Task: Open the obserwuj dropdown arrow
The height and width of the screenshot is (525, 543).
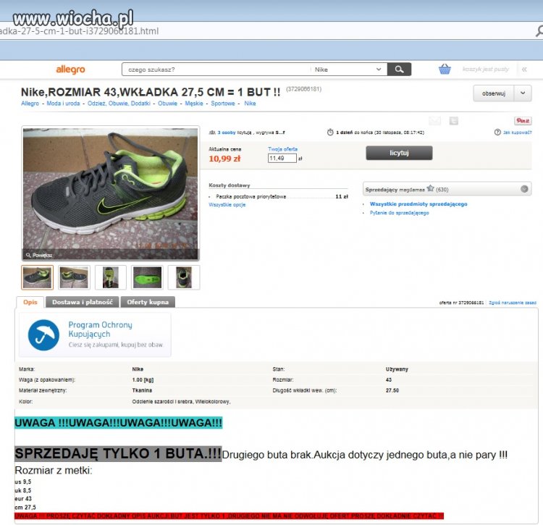Action: point(523,93)
